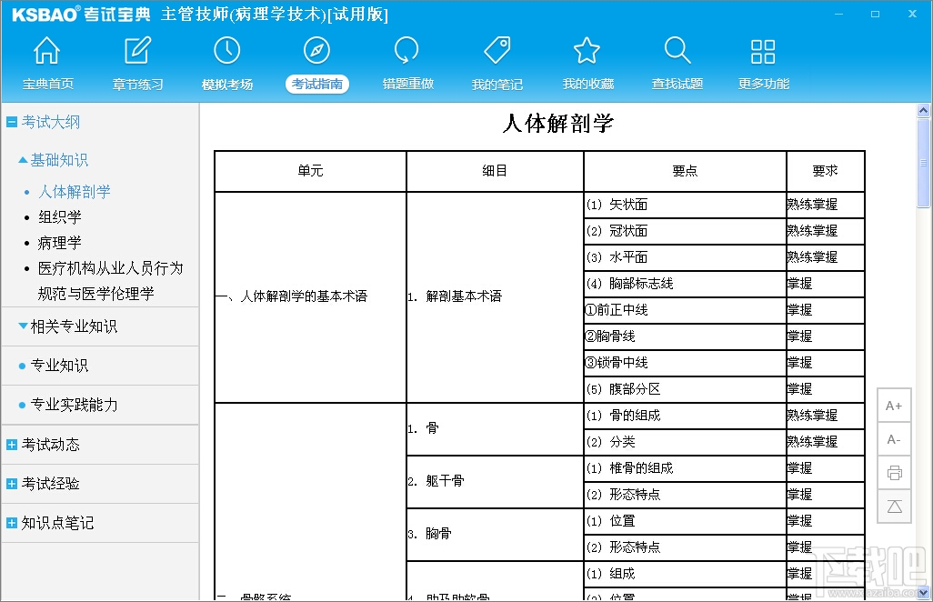
Task: Open 章节练习 pencil-edit icon
Action: pos(137,51)
